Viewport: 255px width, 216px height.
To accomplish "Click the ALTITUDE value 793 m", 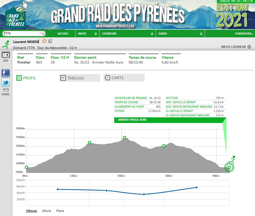I will click(220, 98).
